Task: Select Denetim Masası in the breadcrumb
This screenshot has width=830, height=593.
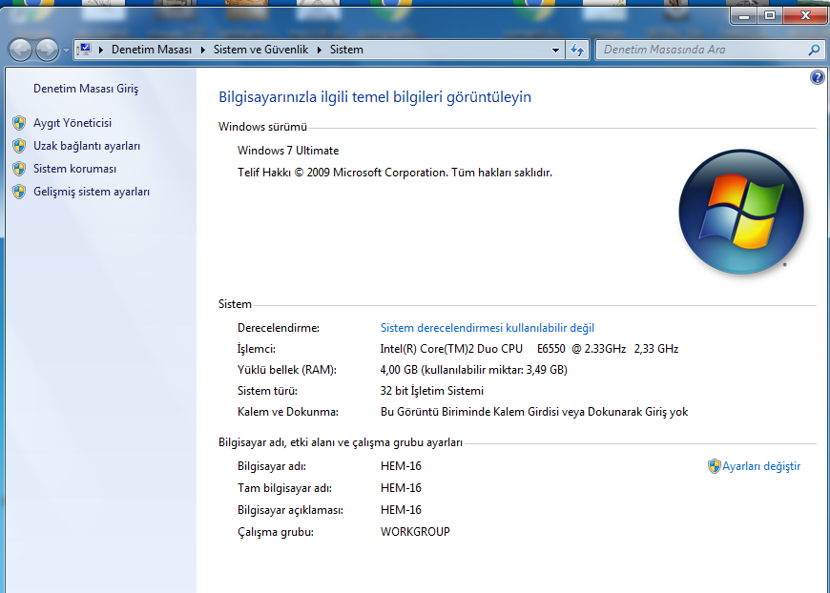Action: [x=152, y=50]
